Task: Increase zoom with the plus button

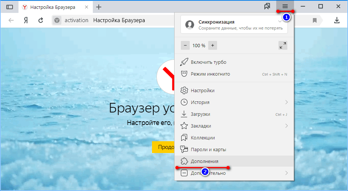Action: pos(213,46)
